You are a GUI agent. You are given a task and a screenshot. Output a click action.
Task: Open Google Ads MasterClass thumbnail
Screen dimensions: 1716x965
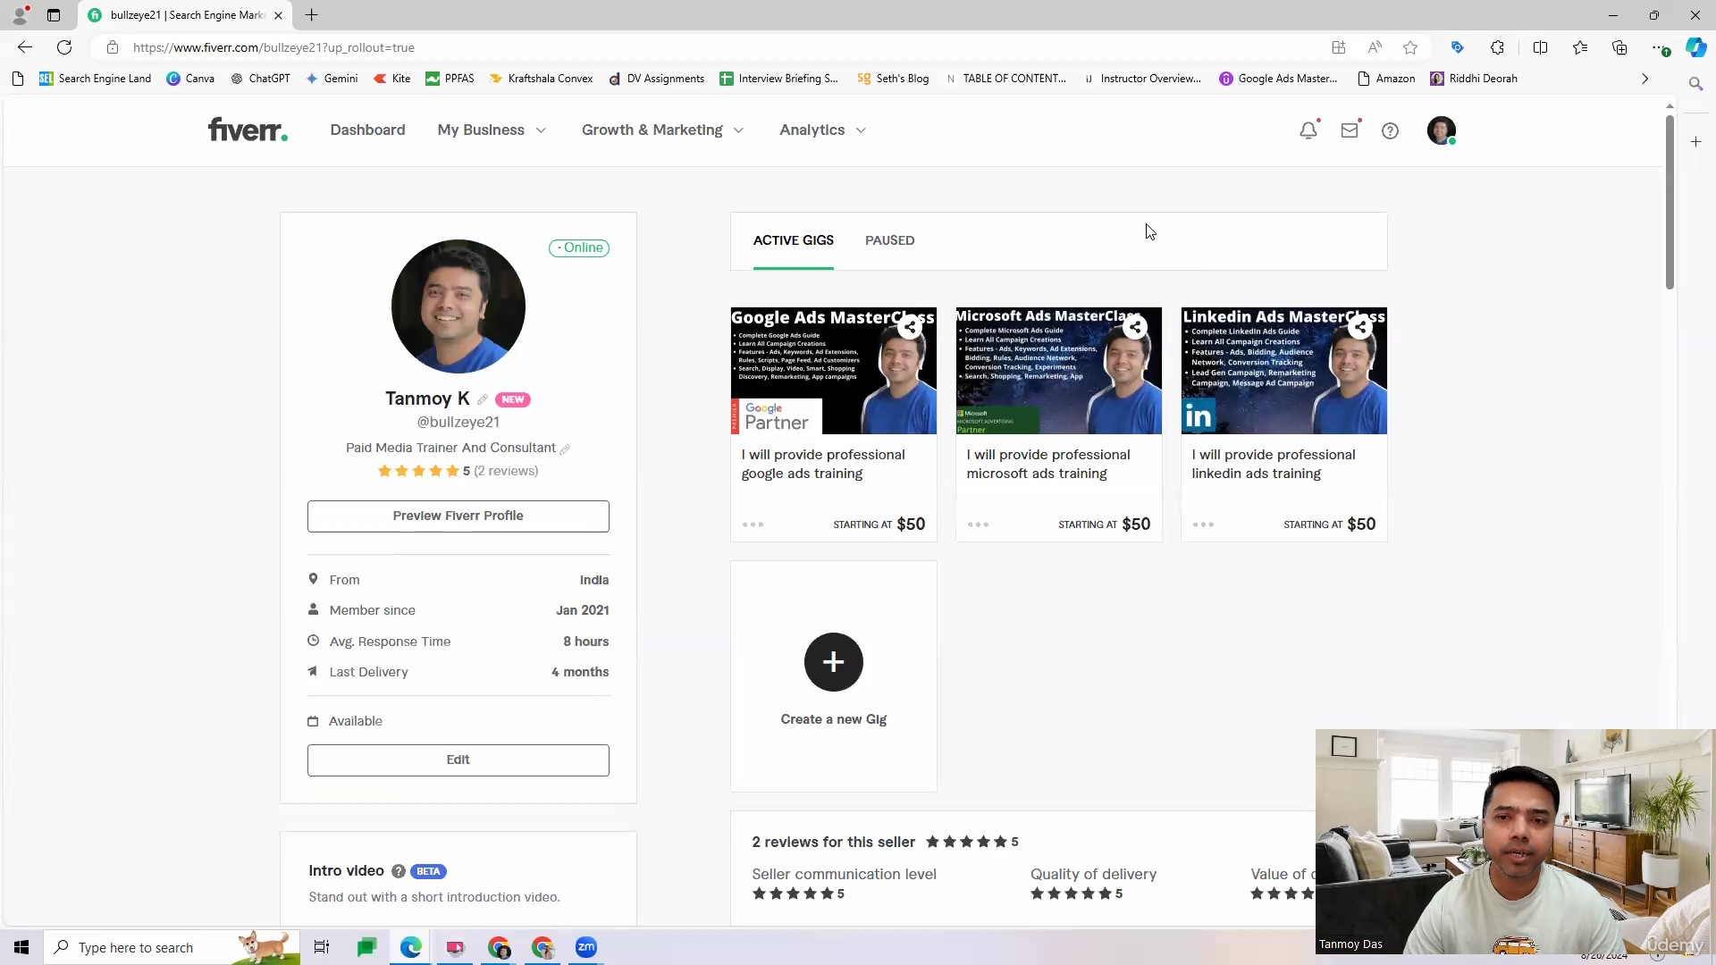[x=833, y=371]
